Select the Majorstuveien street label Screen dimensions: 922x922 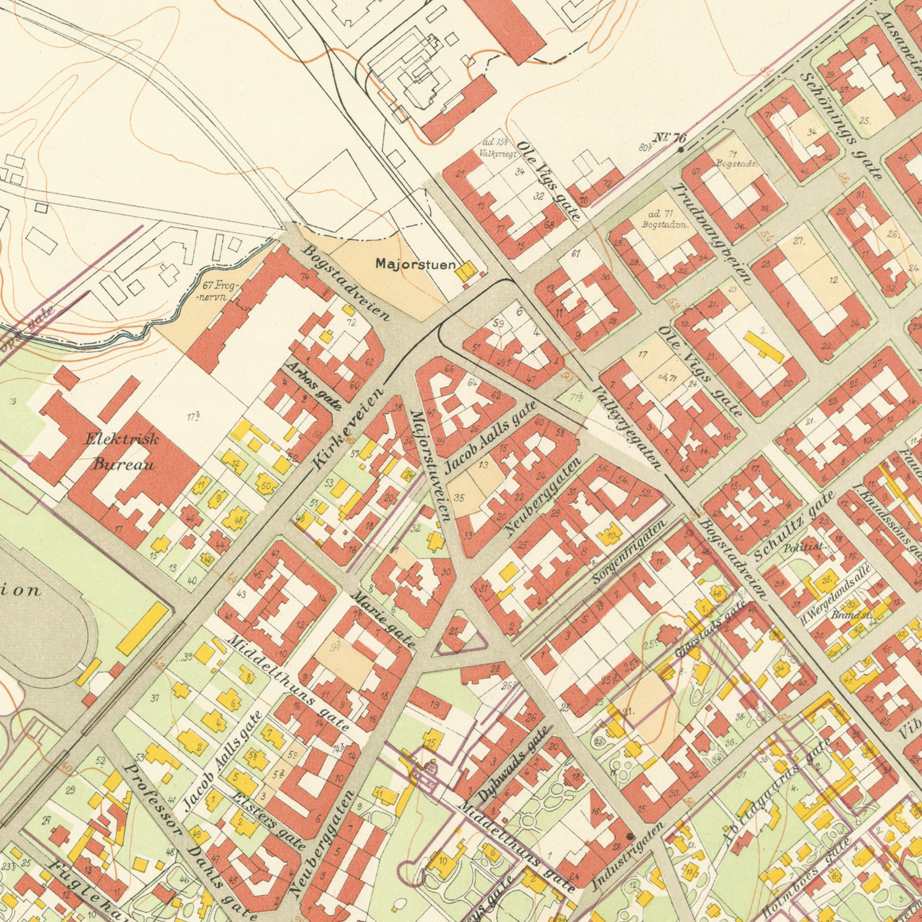[x=432, y=466]
